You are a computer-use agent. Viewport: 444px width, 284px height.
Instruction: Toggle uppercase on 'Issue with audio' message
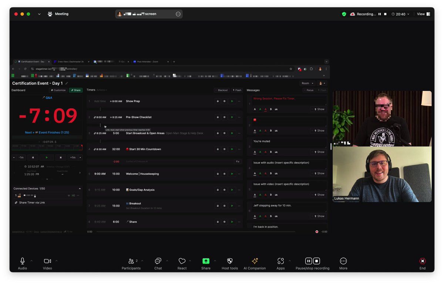point(276,173)
